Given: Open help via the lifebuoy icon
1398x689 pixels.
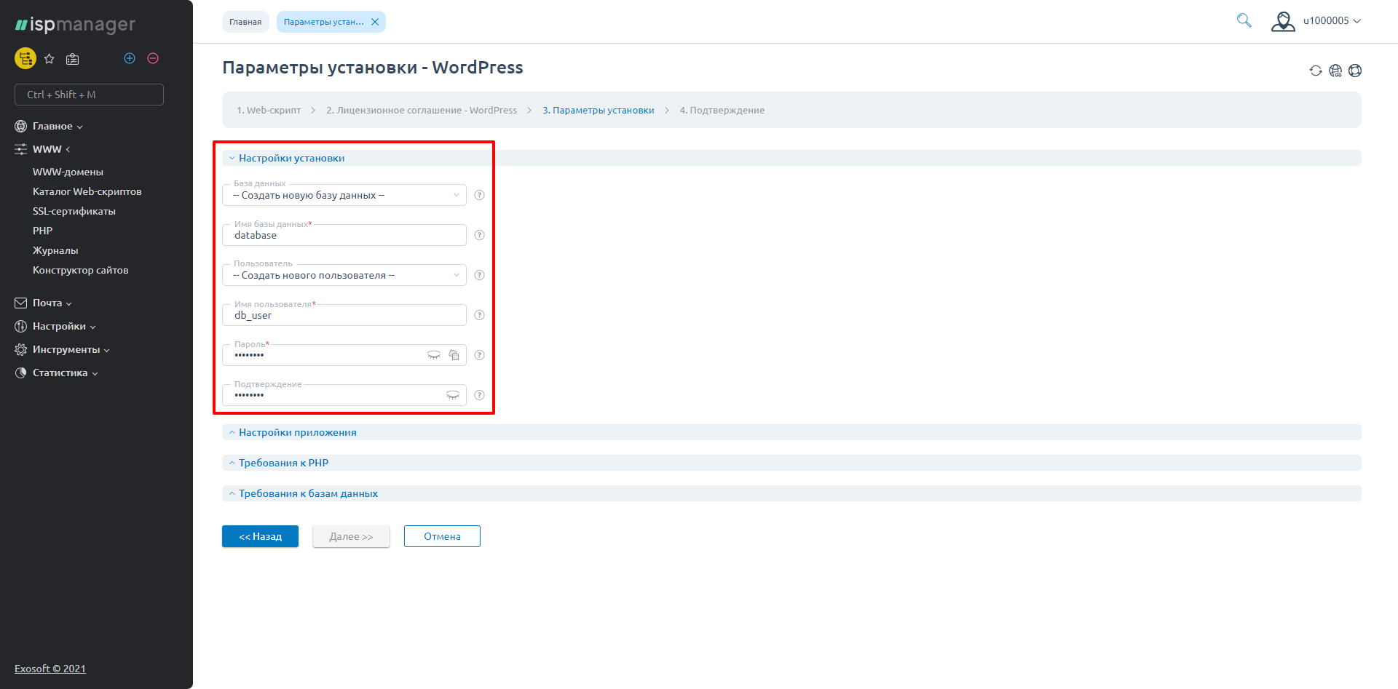Looking at the screenshot, I should (1354, 71).
